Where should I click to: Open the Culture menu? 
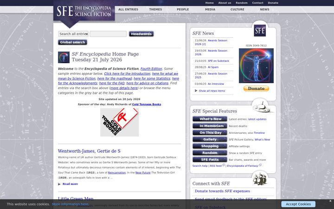click(x=238, y=9)
